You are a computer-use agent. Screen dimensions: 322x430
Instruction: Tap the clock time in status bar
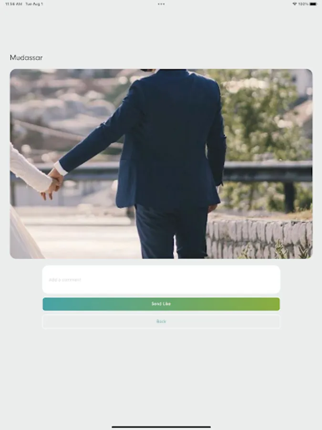(x=14, y=4)
